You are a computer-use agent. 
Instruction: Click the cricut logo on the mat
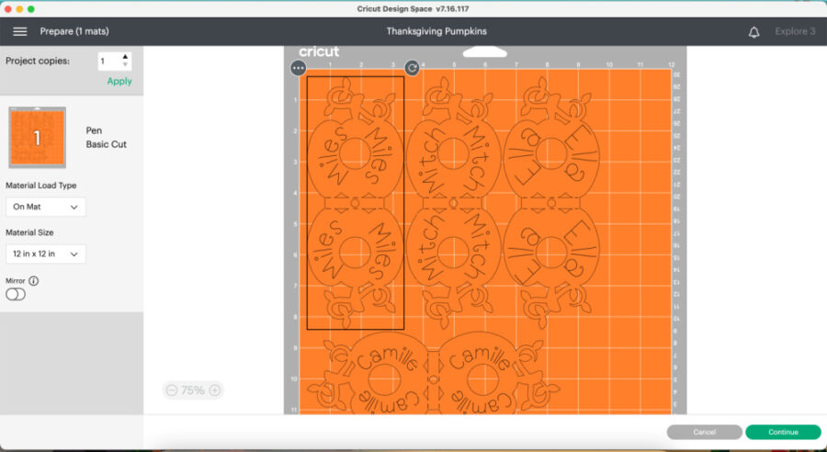pyautogui.click(x=319, y=51)
